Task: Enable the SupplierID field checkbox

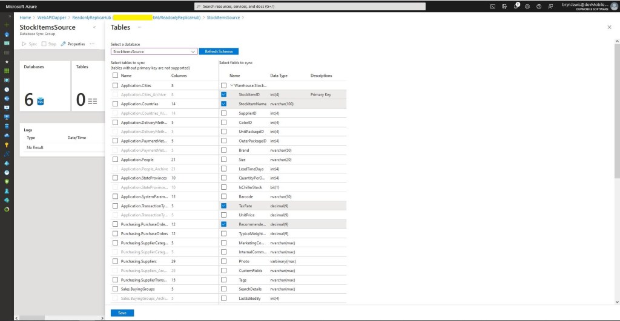Action: click(x=224, y=113)
